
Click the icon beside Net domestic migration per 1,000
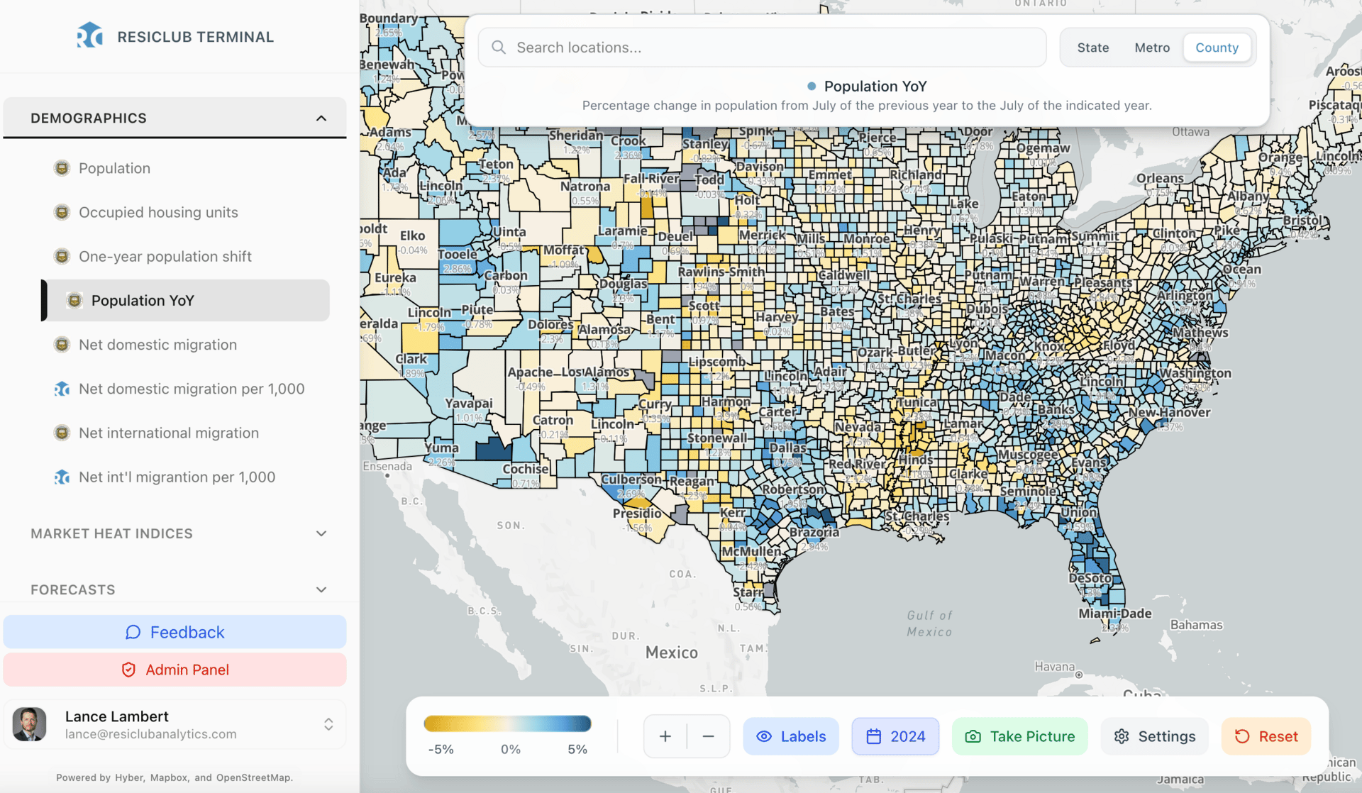[x=62, y=389]
